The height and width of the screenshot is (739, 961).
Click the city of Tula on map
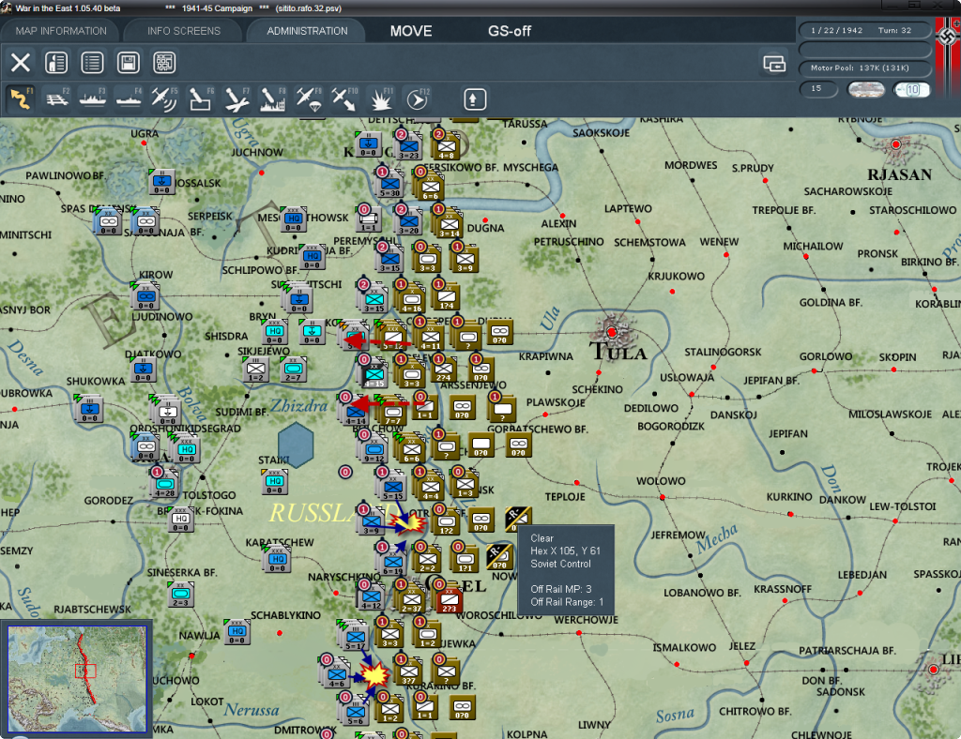point(612,333)
